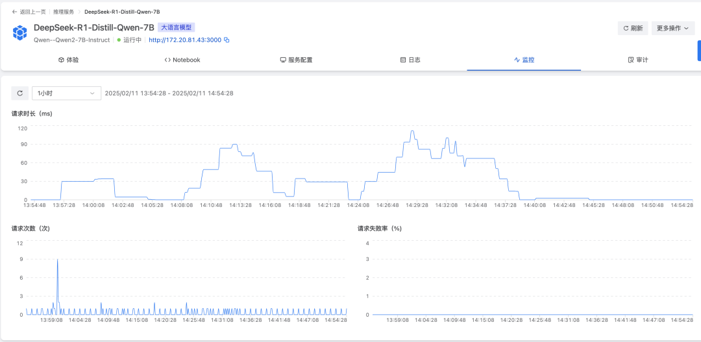The image size is (701, 342).
Task: Click the spike peak near 9 in the request count chart
Action: pos(57,260)
